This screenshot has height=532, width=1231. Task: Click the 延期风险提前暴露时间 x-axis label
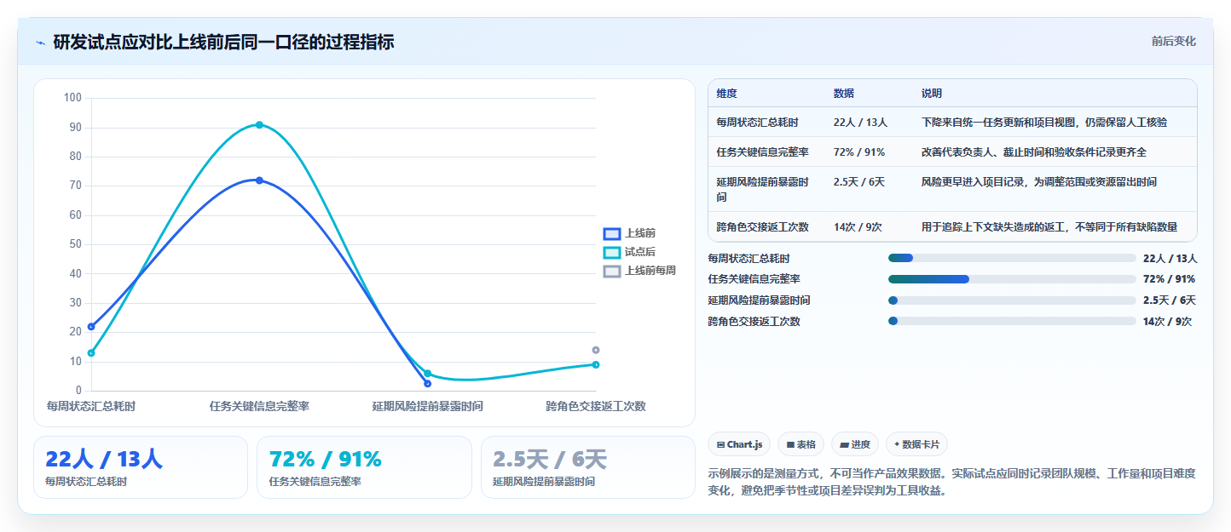click(x=428, y=407)
